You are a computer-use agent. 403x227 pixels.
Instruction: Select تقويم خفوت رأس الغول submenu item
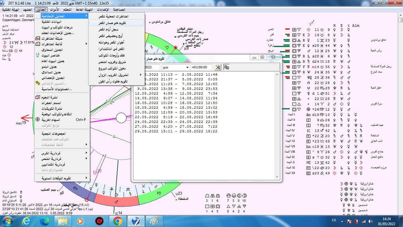tap(116, 81)
